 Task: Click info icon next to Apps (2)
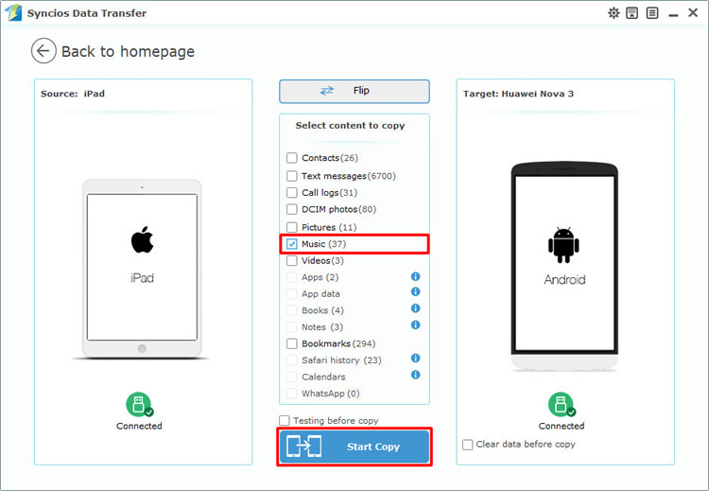click(416, 276)
